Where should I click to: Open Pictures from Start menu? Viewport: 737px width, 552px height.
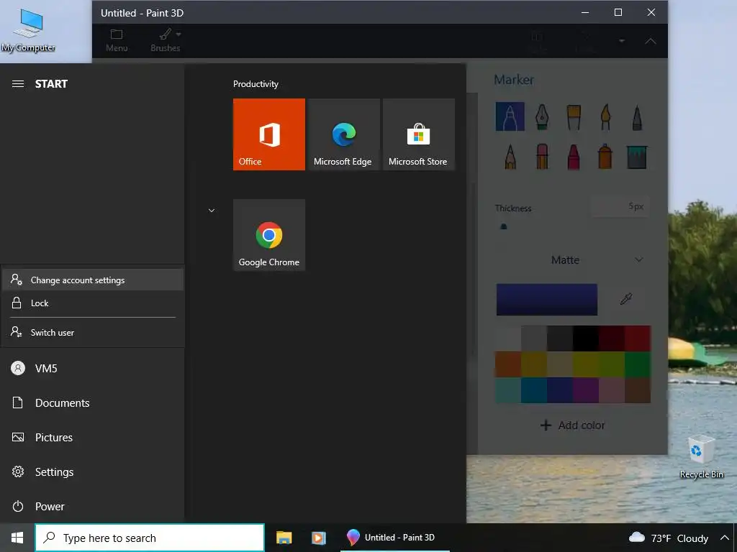tap(92, 438)
